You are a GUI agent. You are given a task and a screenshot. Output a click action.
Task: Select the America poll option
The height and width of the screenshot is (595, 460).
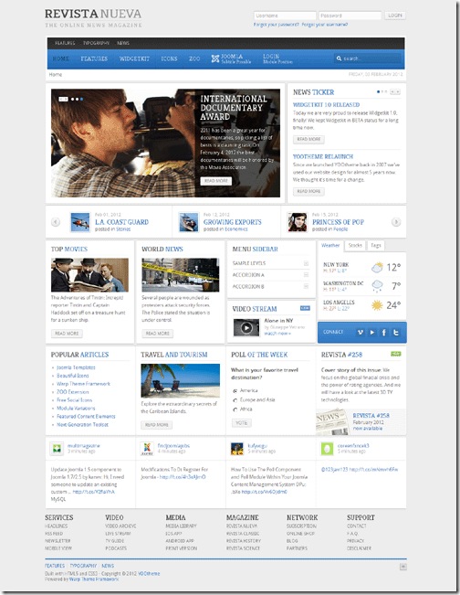pos(235,390)
